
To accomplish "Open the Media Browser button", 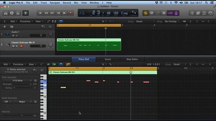I will click(210, 13).
